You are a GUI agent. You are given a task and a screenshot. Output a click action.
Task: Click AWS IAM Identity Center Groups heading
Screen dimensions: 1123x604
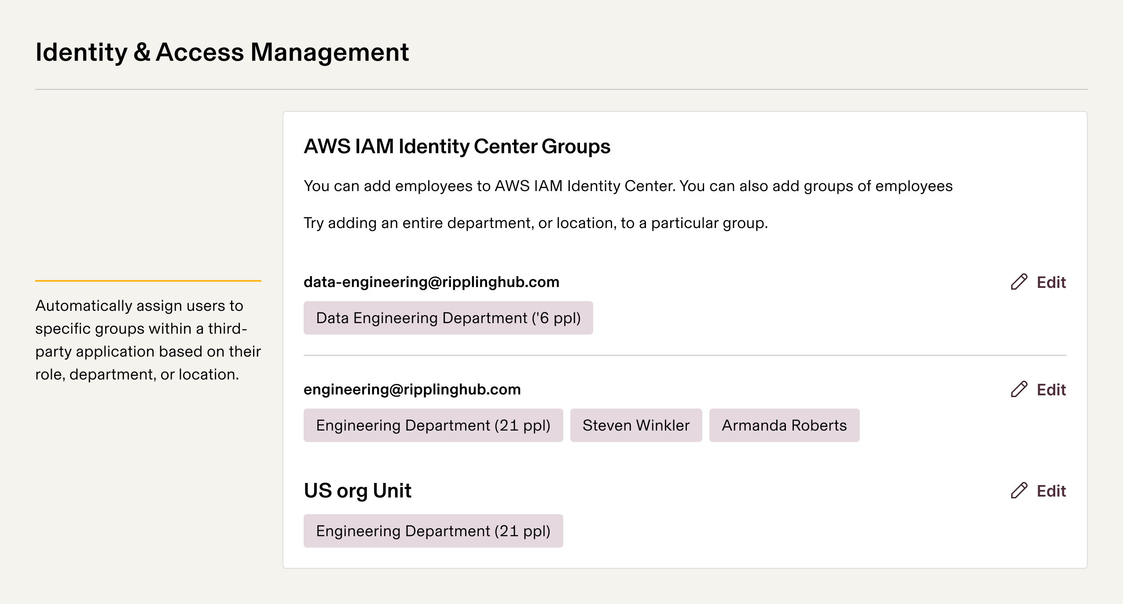(x=457, y=146)
